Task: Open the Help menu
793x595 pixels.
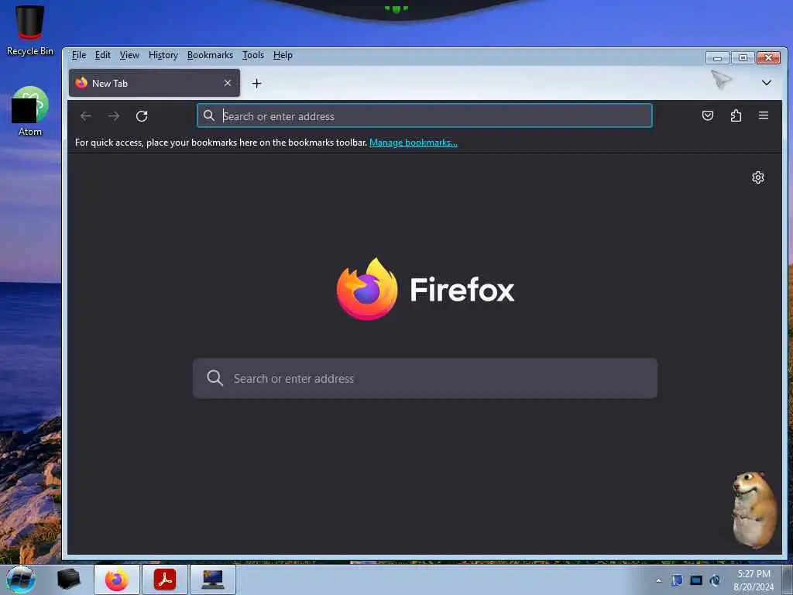Action: coord(283,55)
